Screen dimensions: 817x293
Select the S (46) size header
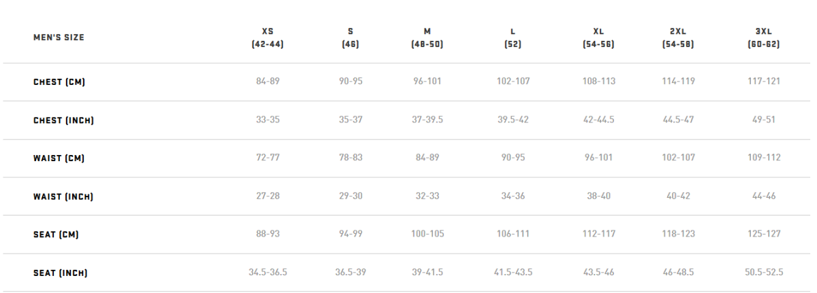pos(350,37)
